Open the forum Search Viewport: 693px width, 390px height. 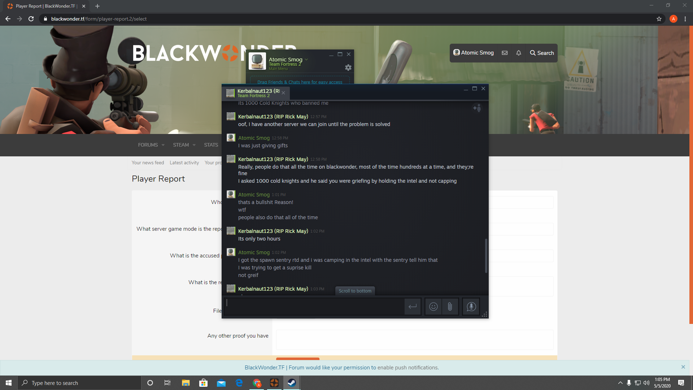click(x=542, y=53)
